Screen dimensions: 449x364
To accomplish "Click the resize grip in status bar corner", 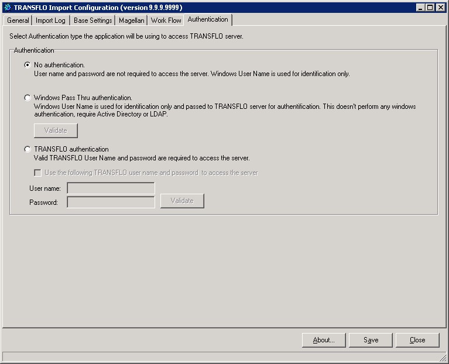I will tap(443, 358).
